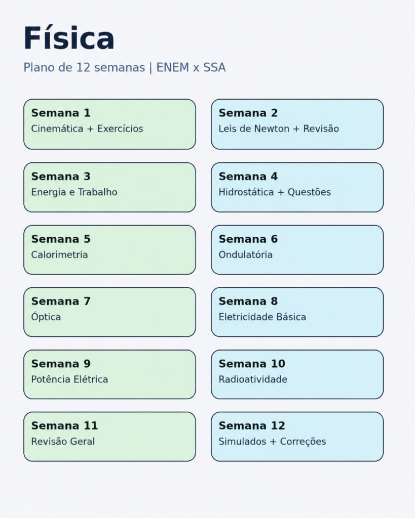Click the 'Leis de Newton + Revisão' text
This screenshot has width=415, height=518.
coord(279,128)
